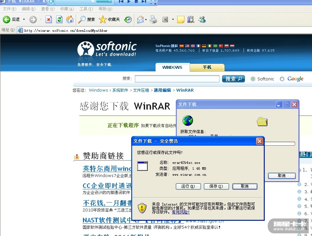
Task: Click the media player previous track button
Action: [x=121, y=1]
